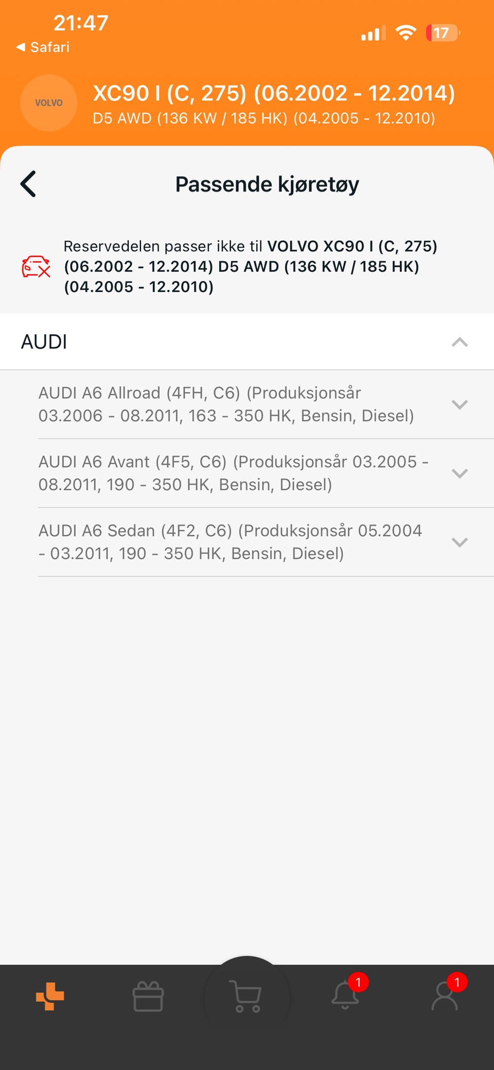Tap the Reservedelen passer ikke message

[251, 266]
